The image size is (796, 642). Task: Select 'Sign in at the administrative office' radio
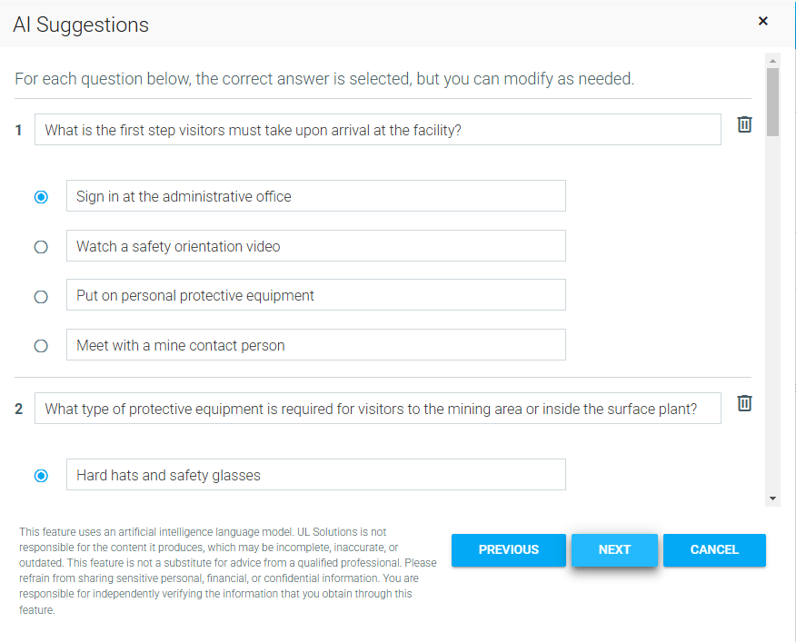(x=41, y=197)
